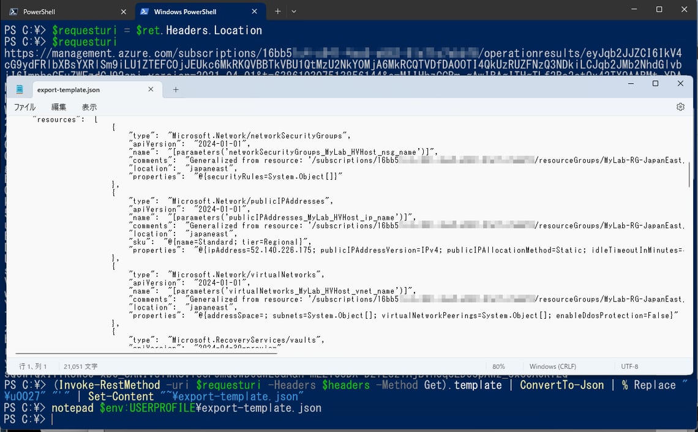The image size is (698, 432).
Task: Add a new Notepad tab with plus
Action: click(x=176, y=89)
